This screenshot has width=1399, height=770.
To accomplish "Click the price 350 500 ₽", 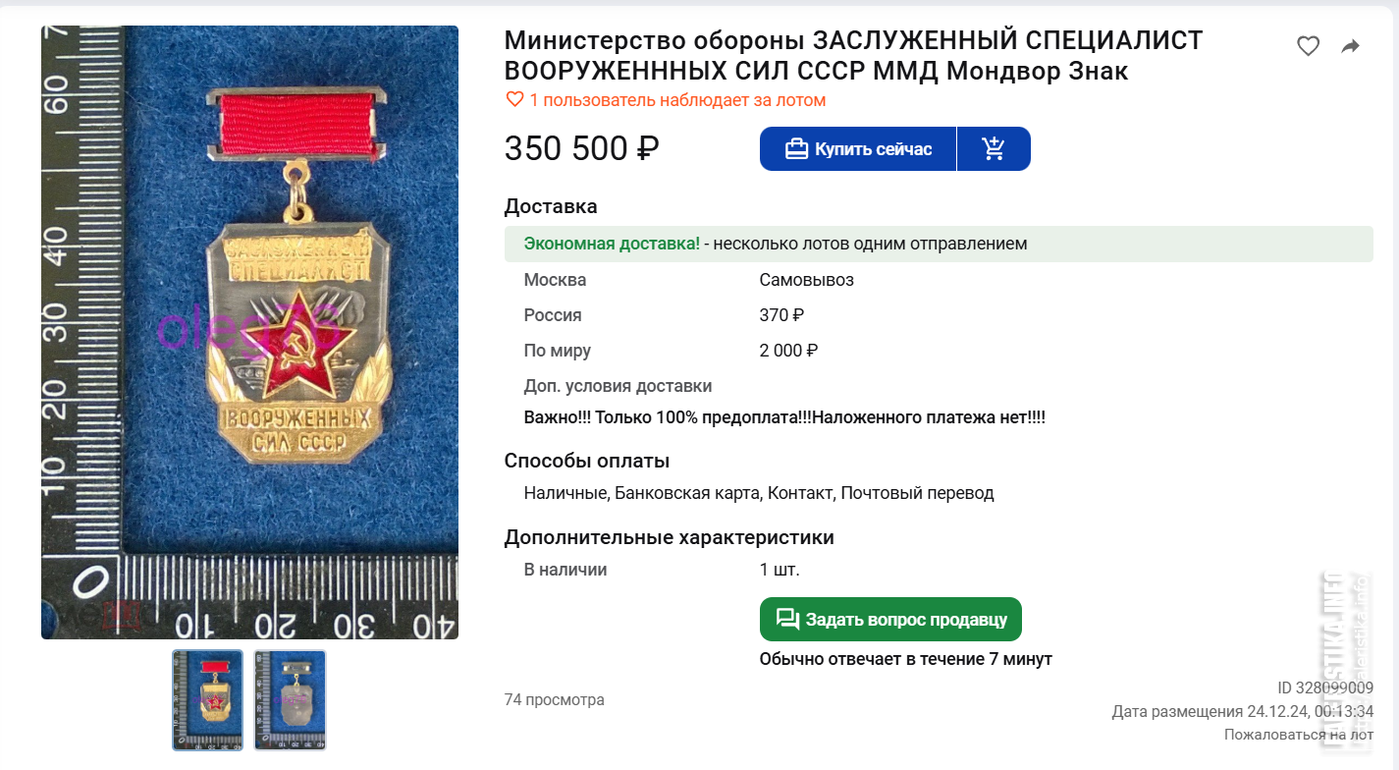I will (x=582, y=148).
